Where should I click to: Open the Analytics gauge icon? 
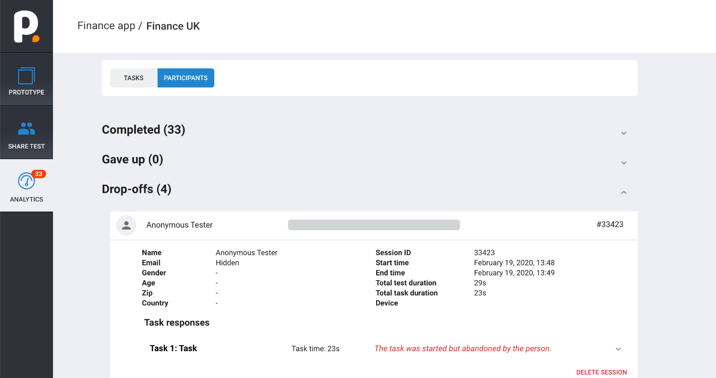pyautogui.click(x=26, y=181)
